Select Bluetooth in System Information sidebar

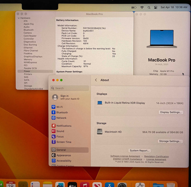[x=29, y=30]
